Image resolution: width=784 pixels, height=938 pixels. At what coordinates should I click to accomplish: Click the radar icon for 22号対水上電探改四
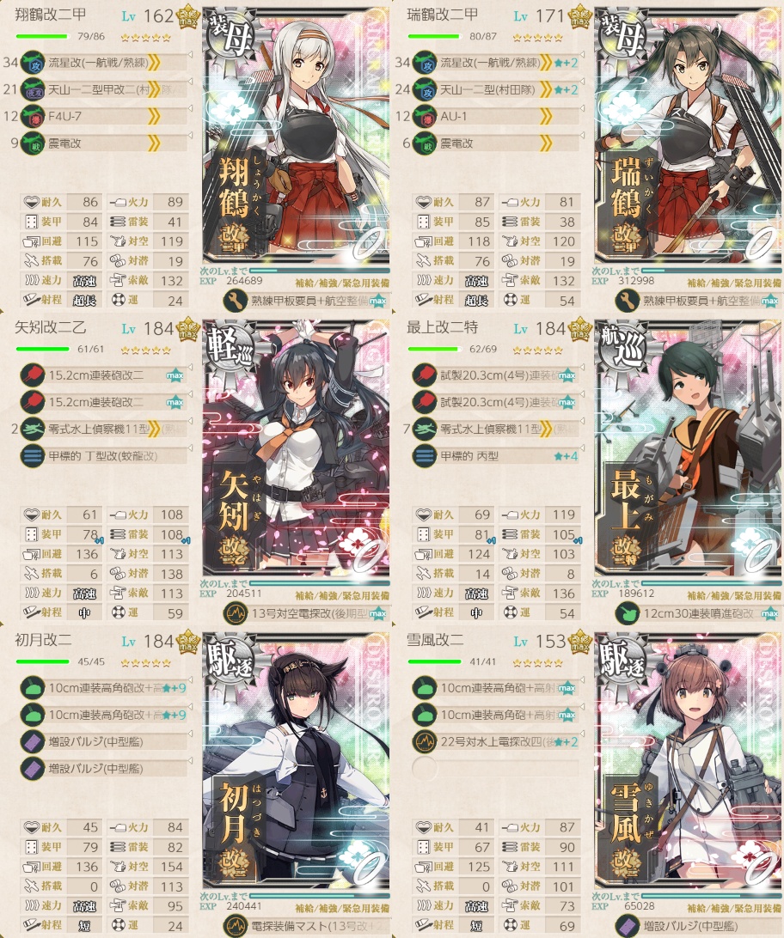(425, 742)
